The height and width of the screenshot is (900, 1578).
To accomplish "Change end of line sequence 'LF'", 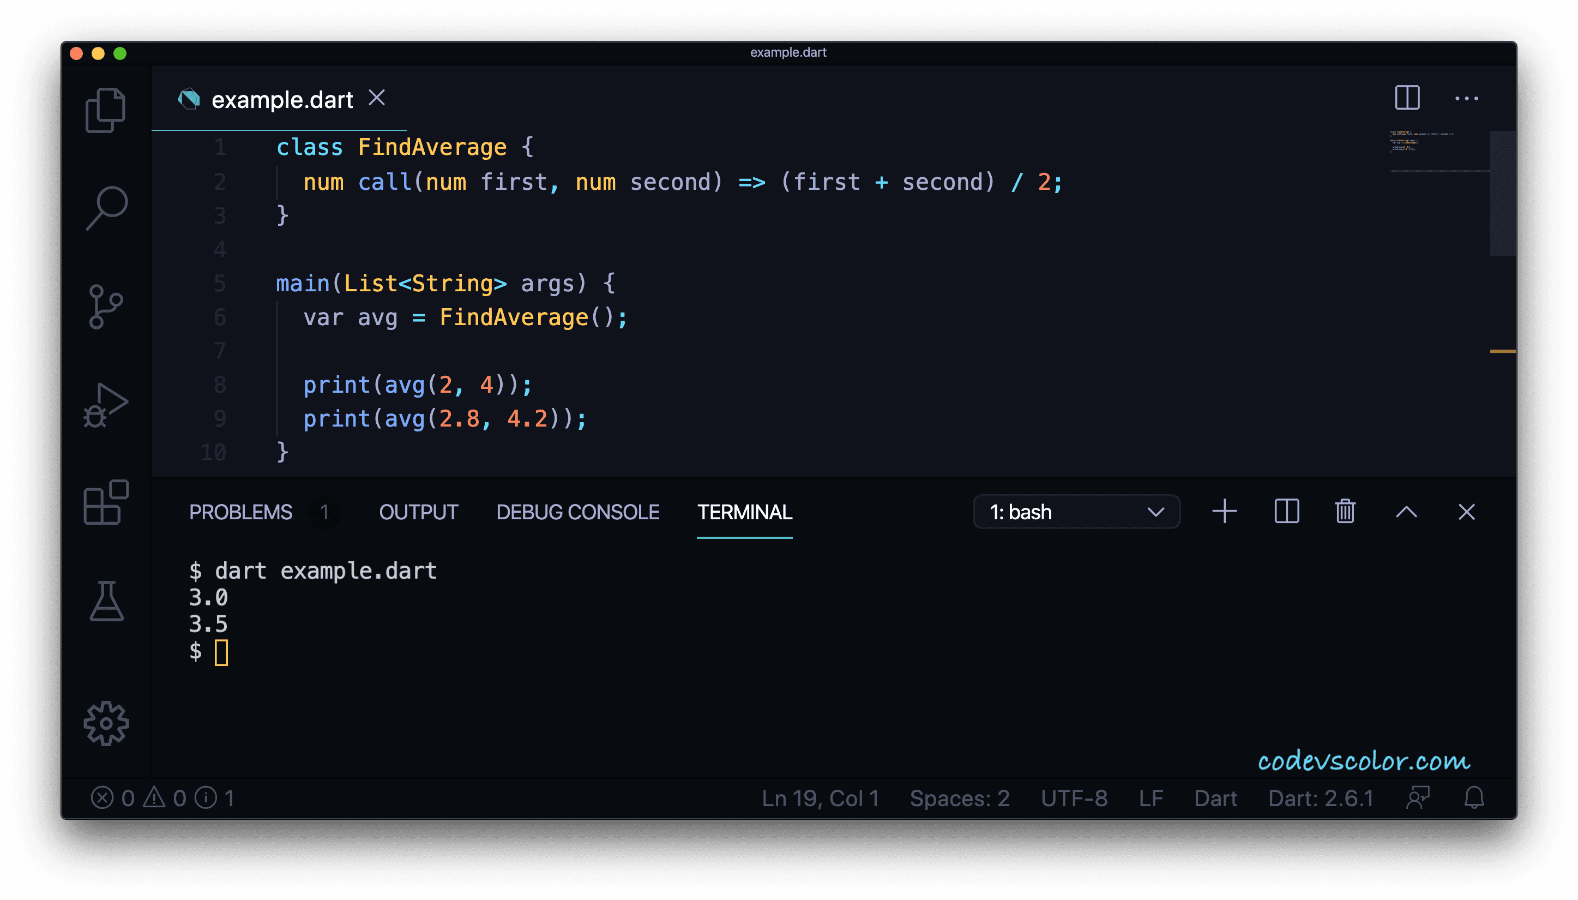I will [1151, 798].
